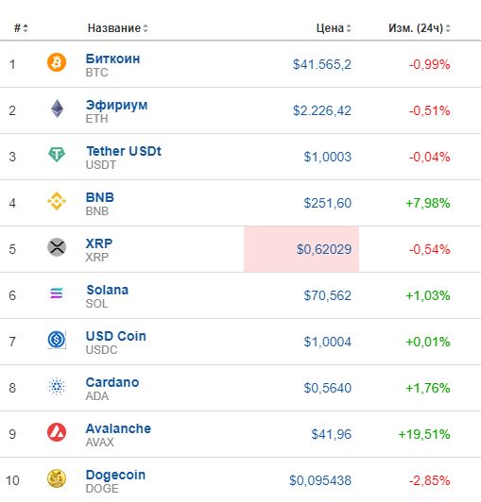Click the Tether green logo icon

(x=57, y=155)
